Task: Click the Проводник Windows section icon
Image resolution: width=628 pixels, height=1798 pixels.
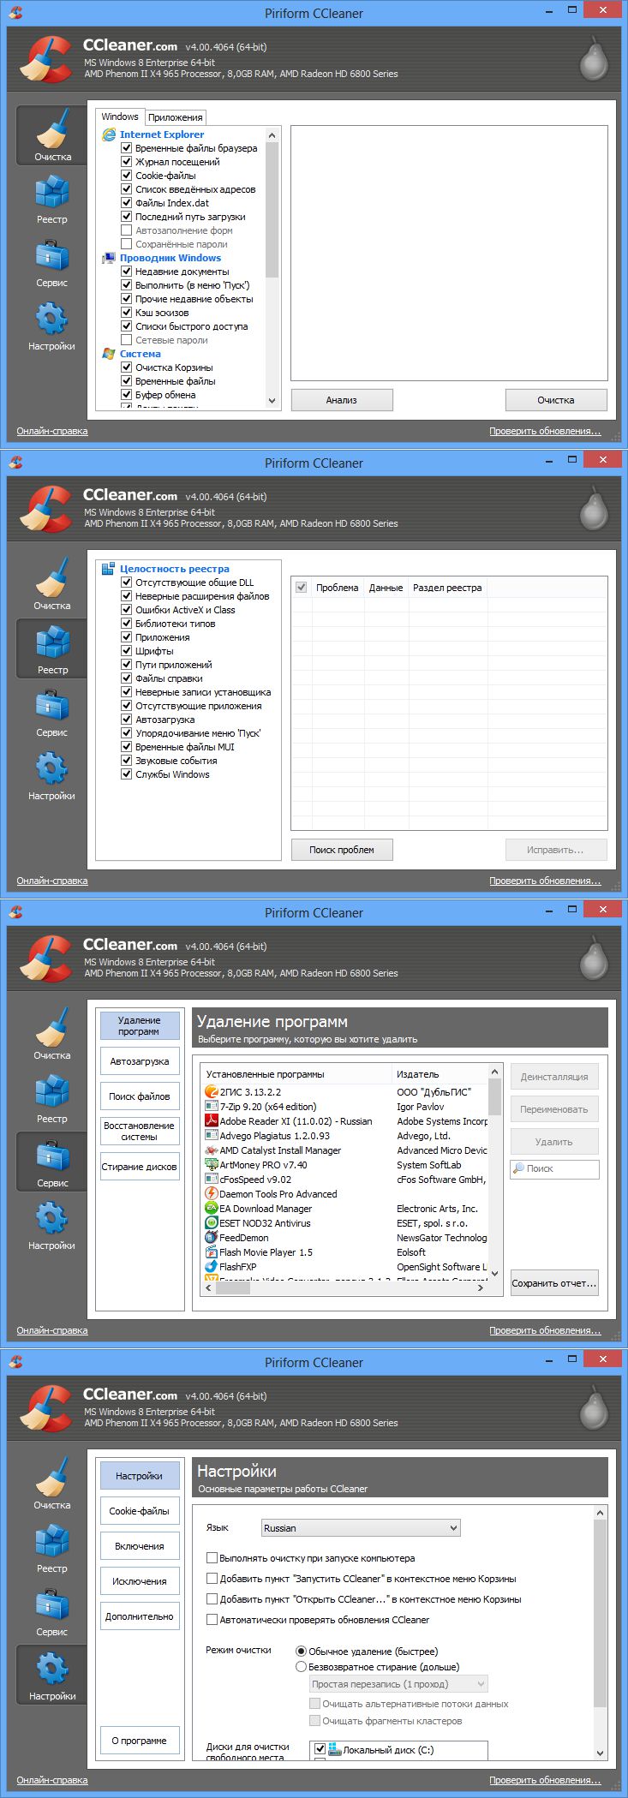Action: pos(109,258)
